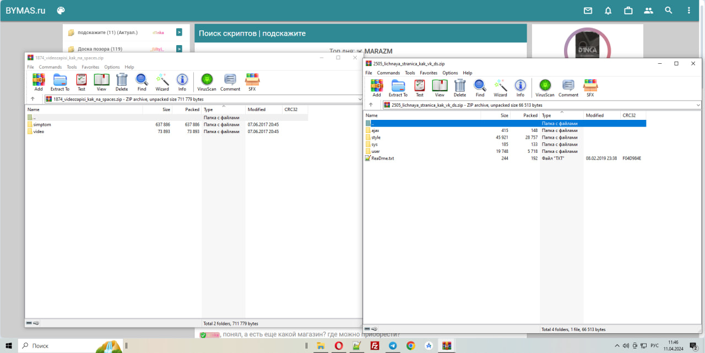Expand the address path dropdown in the left window

coord(360,99)
